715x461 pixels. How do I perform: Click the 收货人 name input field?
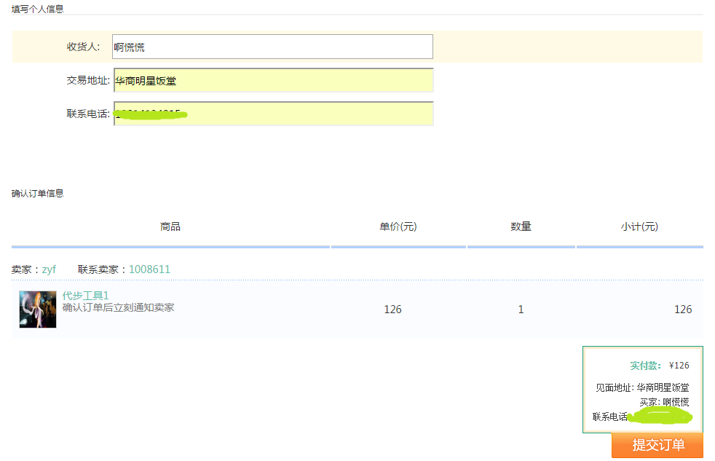click(x=272, y=47)
